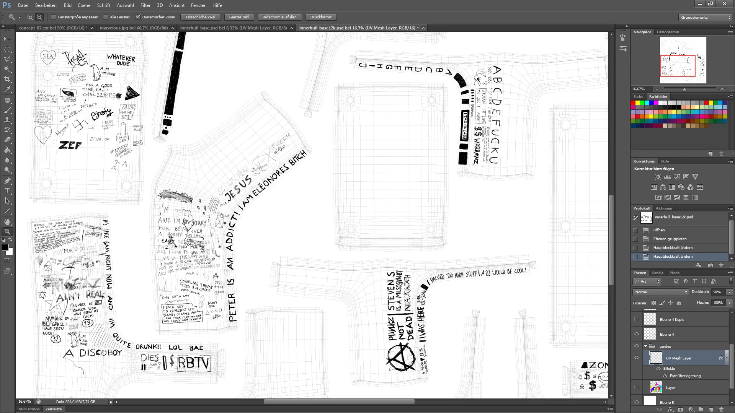735x413 pixels.
Task: Click the zoom in magnifier option
Action: [x=30, y=17]
